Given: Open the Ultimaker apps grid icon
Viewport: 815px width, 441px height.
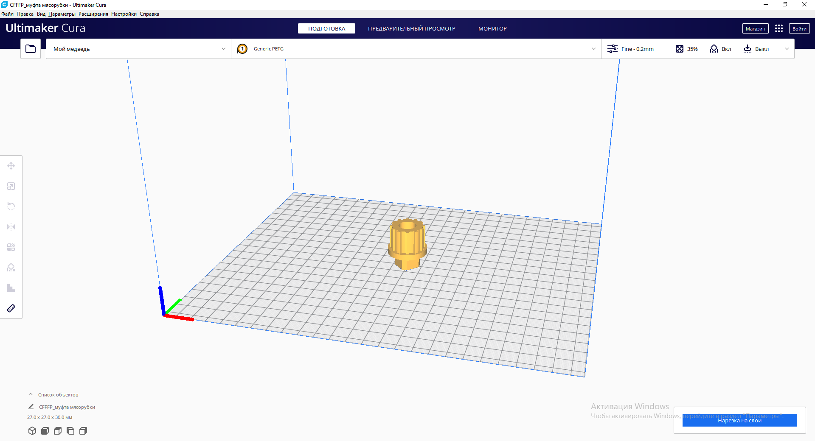Looking at the screenshot, I should (778, 28).
